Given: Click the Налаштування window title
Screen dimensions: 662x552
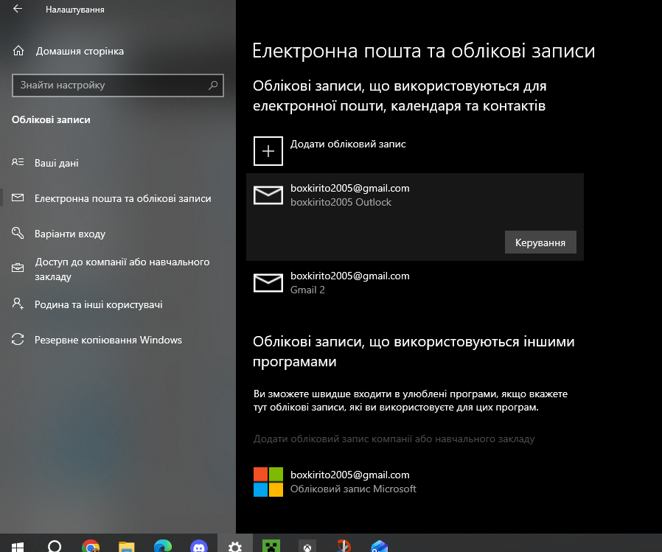Looking at the screenshot, I should coord(75,10).
